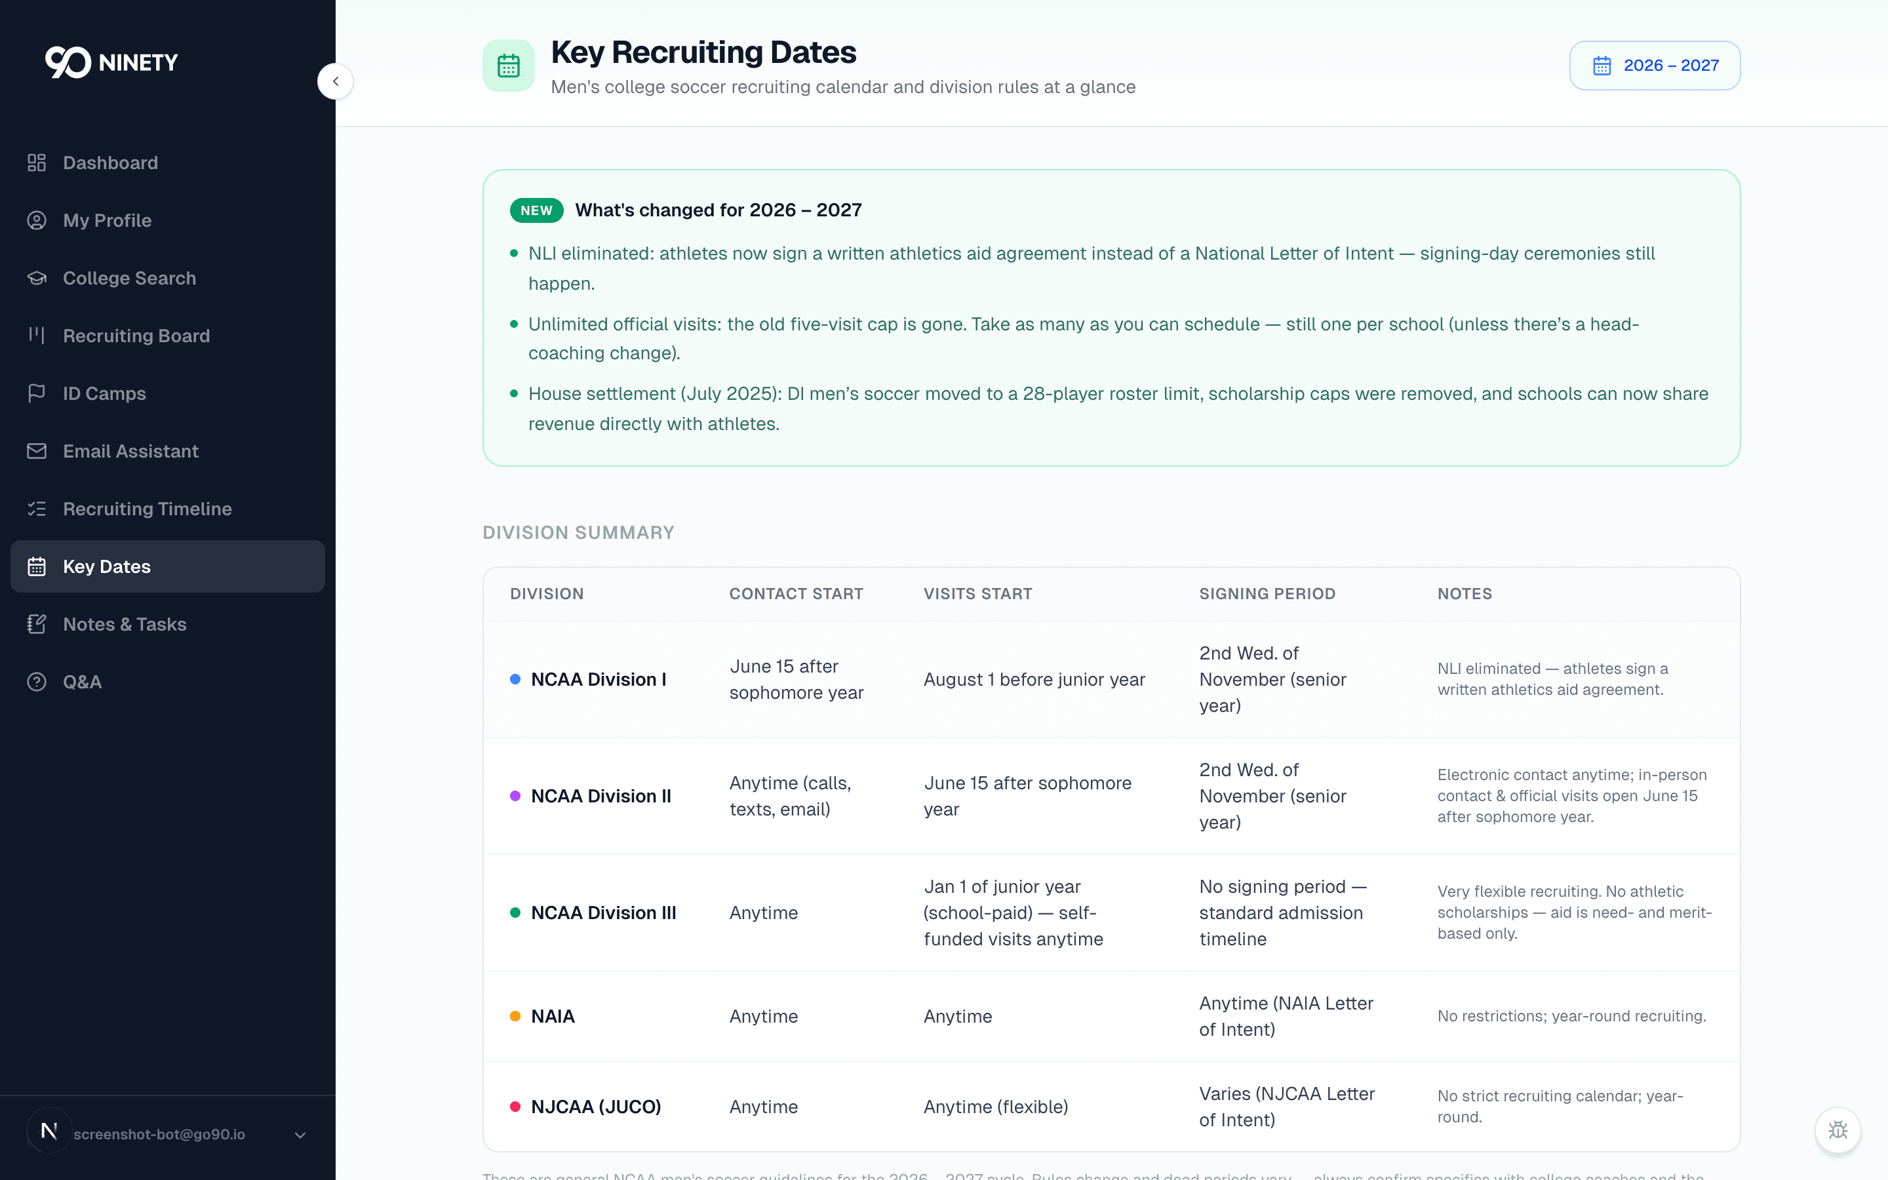This screenshot has height=1180, width=1888.
Task: Open the 2026 – 2027 season selector
Action: pyautogui.click(x=1655, y=66)
